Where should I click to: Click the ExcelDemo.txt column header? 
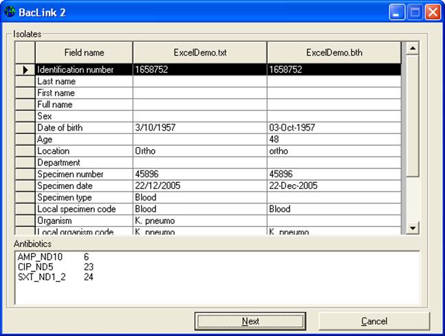click(x=200, y=52)
